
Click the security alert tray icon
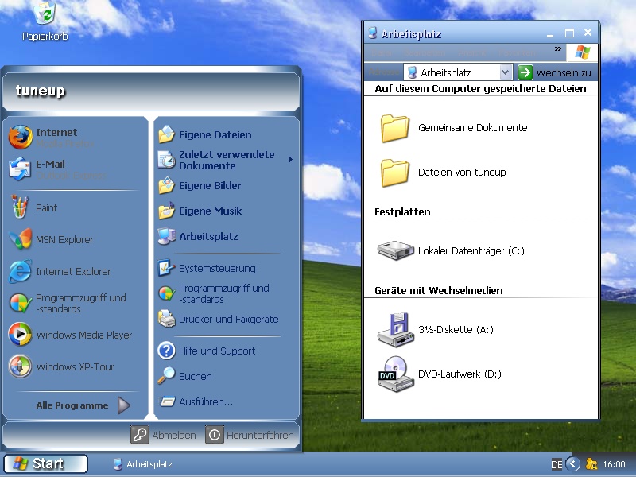(591, 464)
